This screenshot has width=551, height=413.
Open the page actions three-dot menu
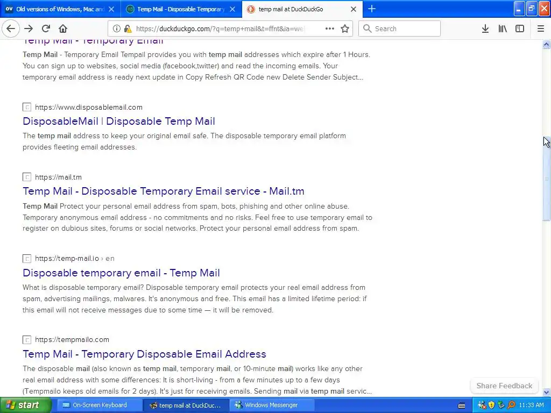(330, 29)
